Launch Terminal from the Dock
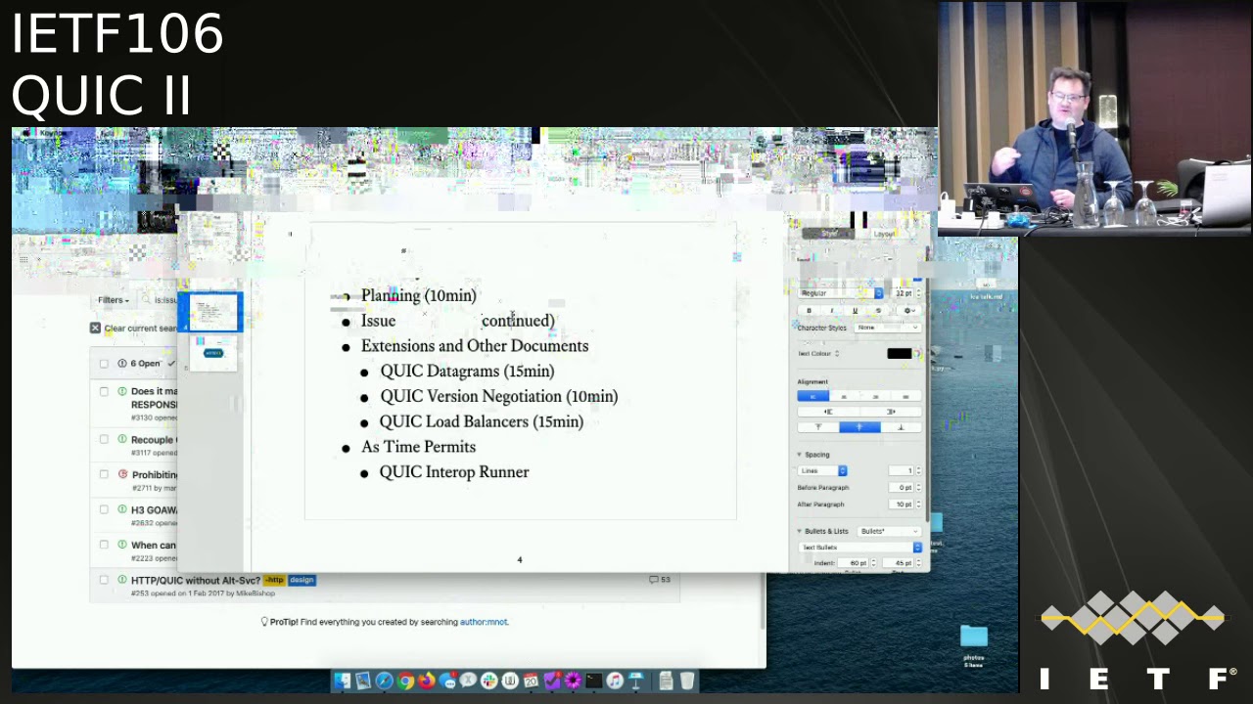This screenshot has height=704, width=1253. click(x=594, y=680)
